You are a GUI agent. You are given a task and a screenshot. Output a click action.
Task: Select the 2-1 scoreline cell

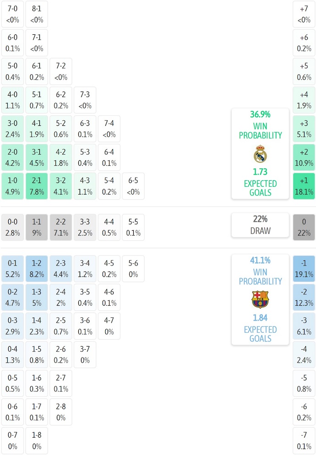pos(37,186)
